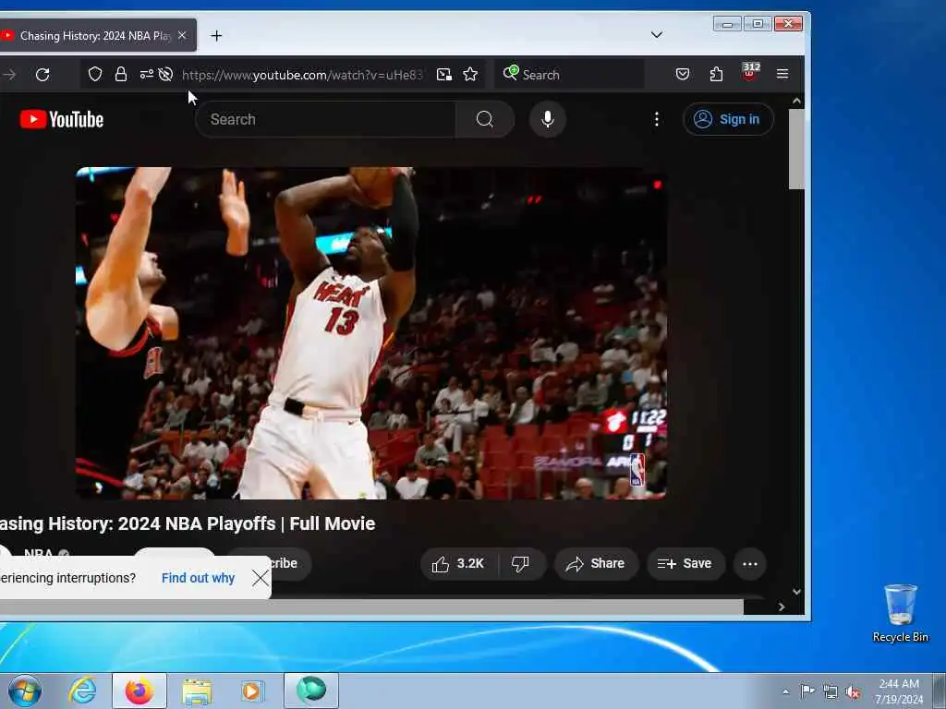
Task: Click the YouTube search magnifier button
Action: click(484, 119)
